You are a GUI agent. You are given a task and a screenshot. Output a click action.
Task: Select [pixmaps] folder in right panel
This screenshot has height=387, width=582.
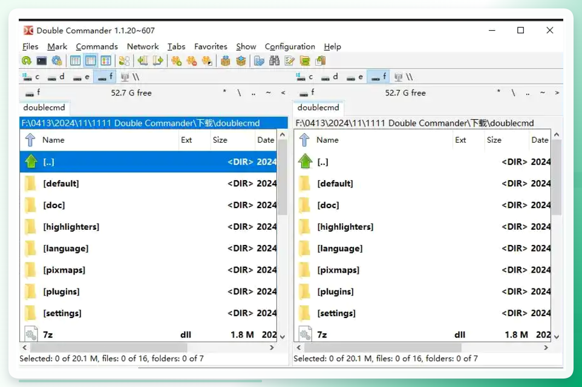(x=422, y=270)
